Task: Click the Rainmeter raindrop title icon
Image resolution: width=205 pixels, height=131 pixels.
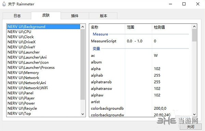Action: click(4, 4)
